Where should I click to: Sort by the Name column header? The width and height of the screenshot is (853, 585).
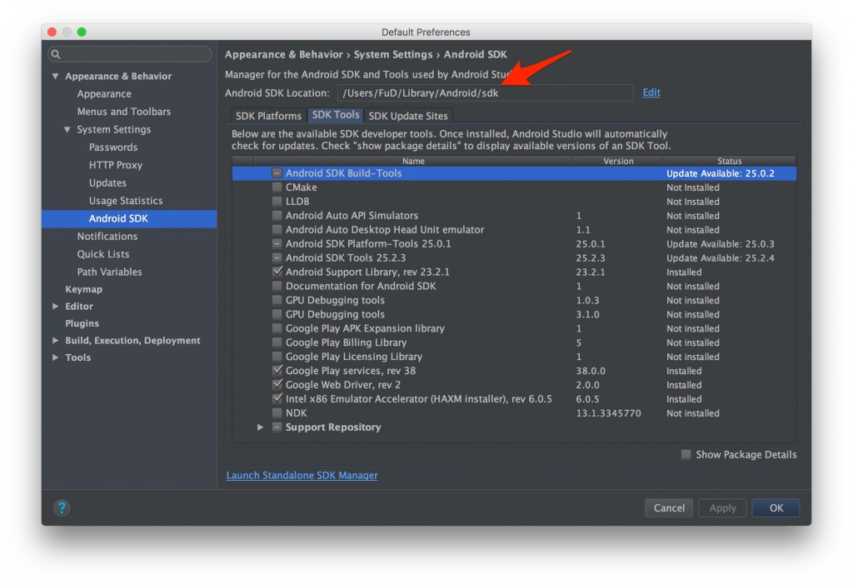(413, 161)
